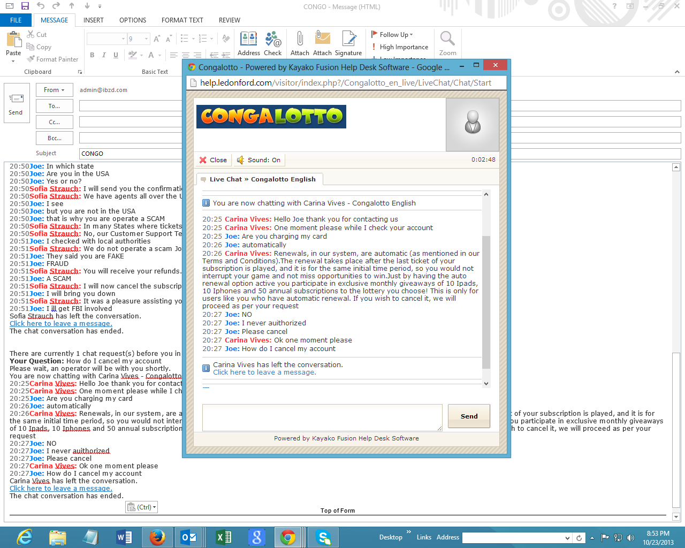Viewport: 685px width, 548px height.
Task: Go to the previous item with the up arrow
Action: tap(72, 6)
